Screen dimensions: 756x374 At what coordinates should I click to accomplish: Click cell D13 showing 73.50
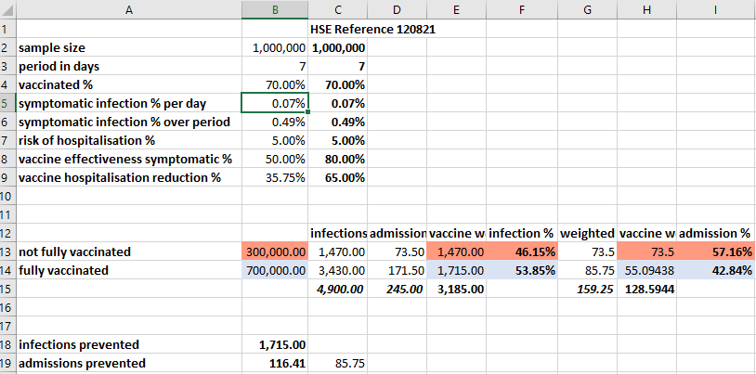point(397,251)
